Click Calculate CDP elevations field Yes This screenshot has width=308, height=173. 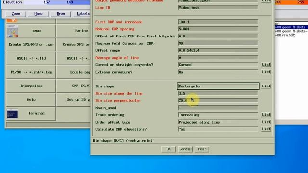[218, 129]
